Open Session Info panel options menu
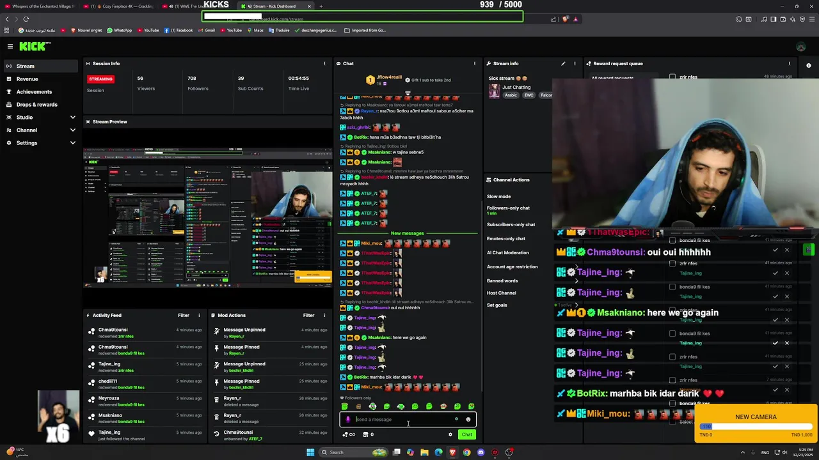 click(x=324, y=63)
